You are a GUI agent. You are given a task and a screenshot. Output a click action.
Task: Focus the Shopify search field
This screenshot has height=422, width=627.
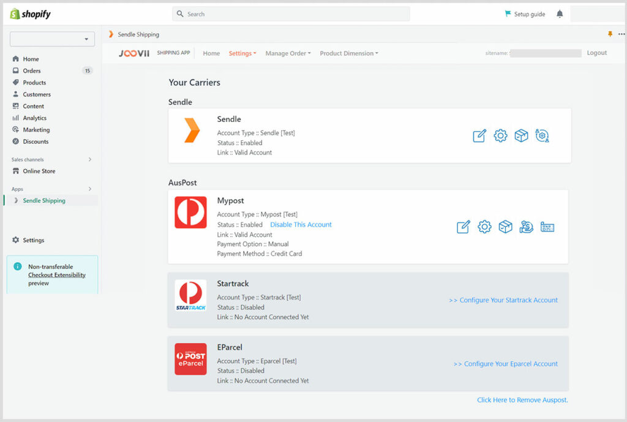pos(291,14)
